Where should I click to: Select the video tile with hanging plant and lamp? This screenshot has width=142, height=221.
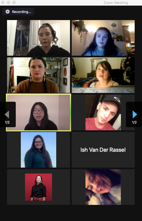103,38
